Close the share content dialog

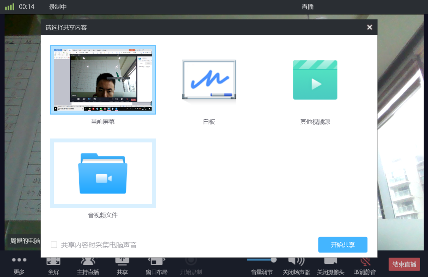pyautogui.click(x=369, y=27)
